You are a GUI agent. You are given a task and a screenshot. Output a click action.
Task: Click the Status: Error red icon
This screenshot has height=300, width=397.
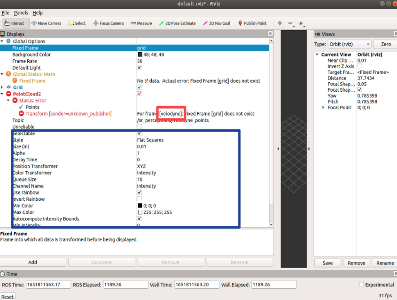(15, 100)
